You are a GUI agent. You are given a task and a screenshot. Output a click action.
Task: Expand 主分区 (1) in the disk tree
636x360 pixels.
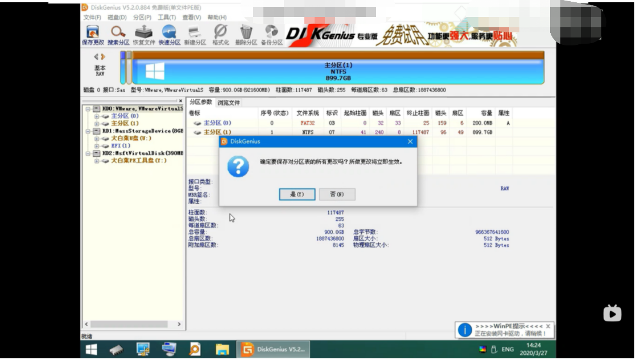tap(97, 124)
